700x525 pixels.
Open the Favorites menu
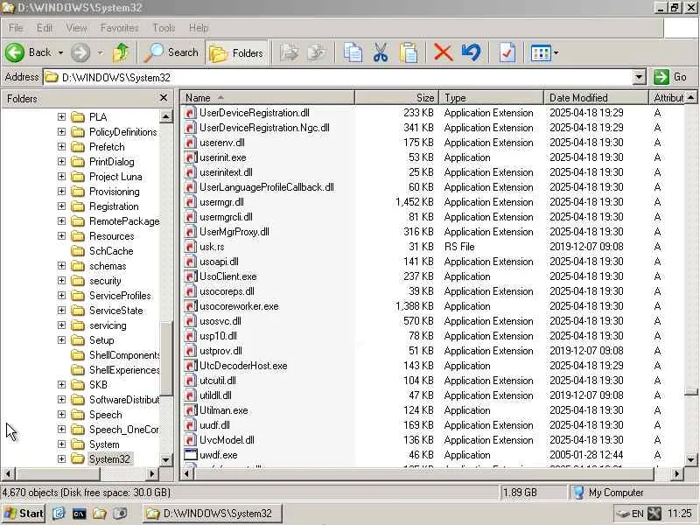click(119, 28)
